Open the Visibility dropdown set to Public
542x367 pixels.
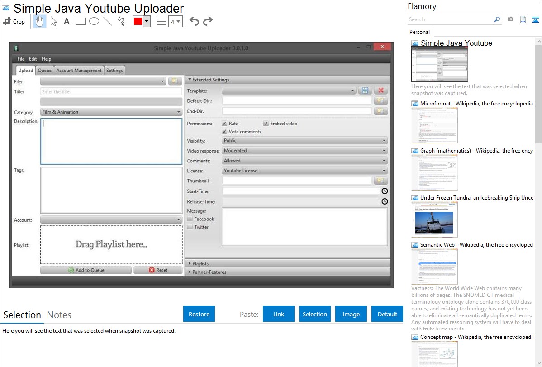304,141
